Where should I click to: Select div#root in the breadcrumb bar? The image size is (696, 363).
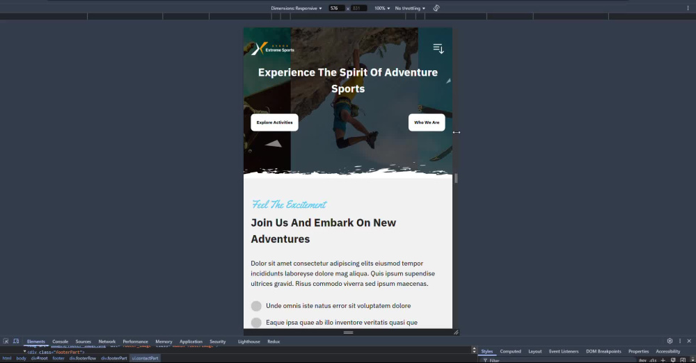click(x=39, y=358)
